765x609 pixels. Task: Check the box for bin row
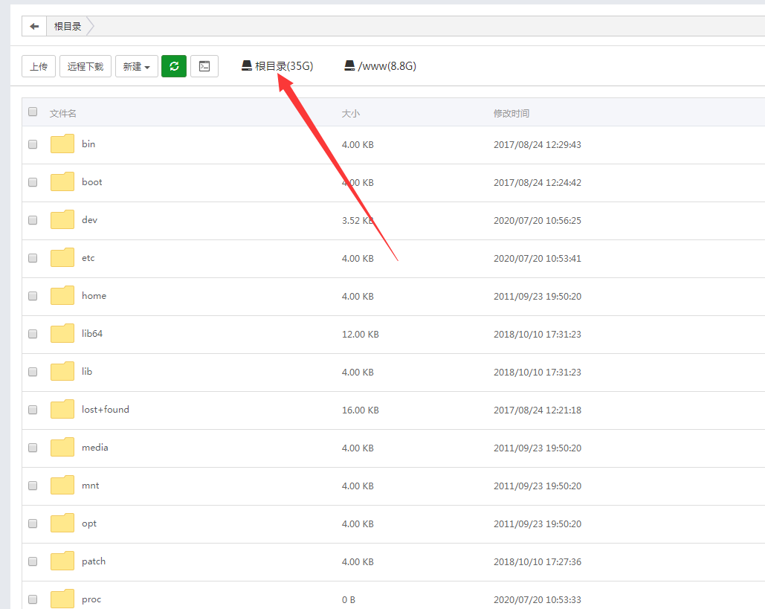pyautogui.click(x=33, y=144)
